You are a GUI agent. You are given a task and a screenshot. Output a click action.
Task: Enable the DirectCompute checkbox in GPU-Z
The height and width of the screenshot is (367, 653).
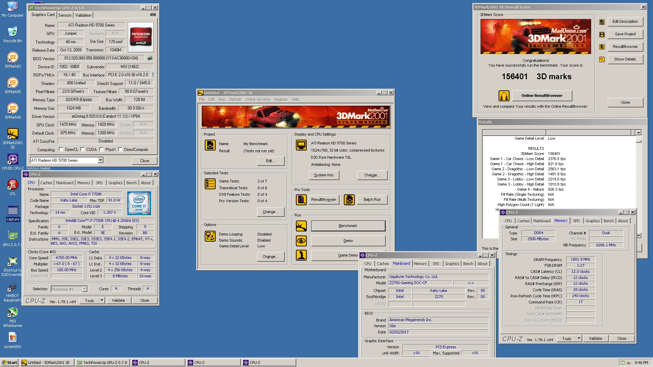[120, 150]
